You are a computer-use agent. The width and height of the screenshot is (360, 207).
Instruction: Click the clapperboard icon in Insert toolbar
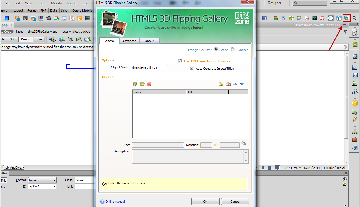click(49, 18)
